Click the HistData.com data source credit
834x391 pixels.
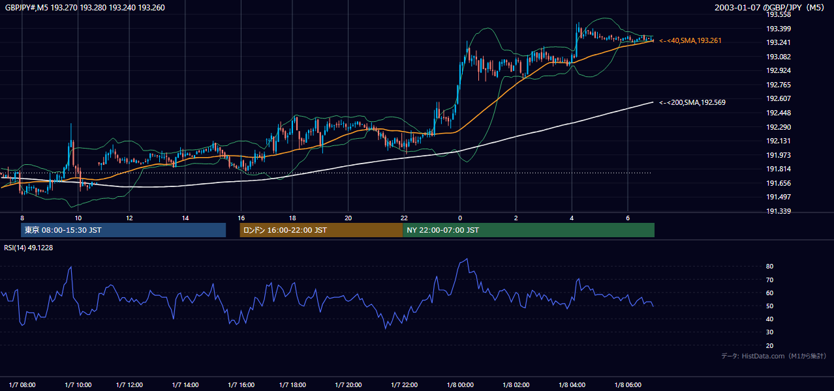coord(774,356)
